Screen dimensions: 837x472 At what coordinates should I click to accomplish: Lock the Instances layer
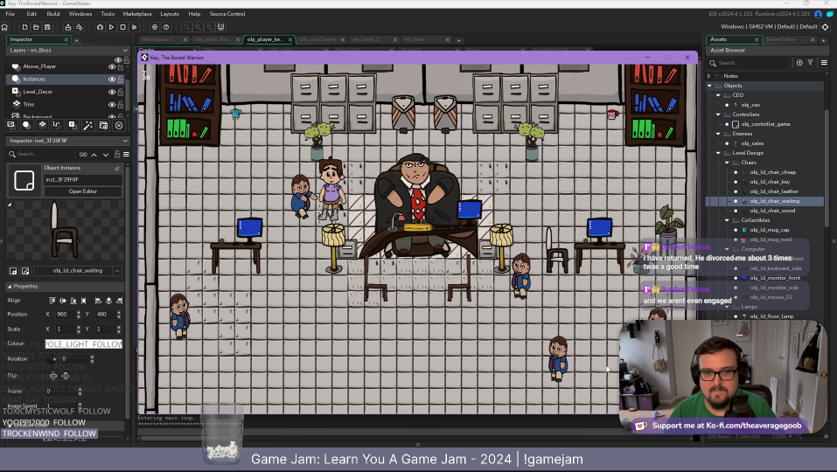coord(121,79)
